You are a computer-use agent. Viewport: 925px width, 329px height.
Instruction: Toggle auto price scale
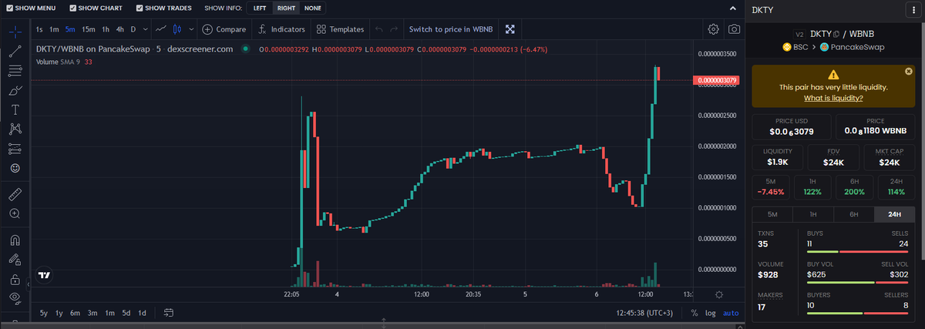tap(731, 314)
